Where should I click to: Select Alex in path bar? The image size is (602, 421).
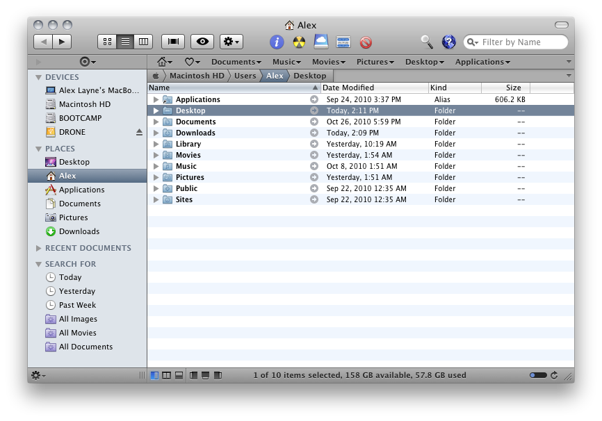click(x=275, y=76)
